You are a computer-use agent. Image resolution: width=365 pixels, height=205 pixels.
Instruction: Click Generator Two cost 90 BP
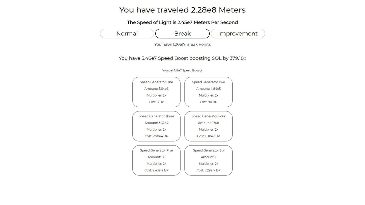(208, 102)
